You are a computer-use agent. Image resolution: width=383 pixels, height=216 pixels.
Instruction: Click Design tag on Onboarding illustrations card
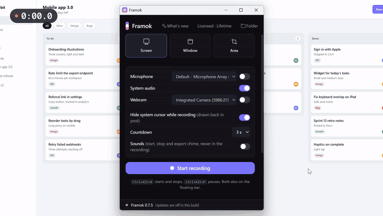[54, 60]
